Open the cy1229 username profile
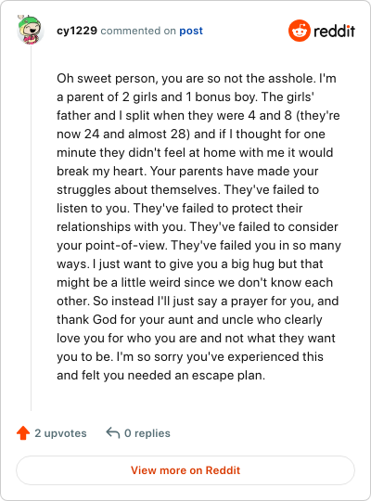371x501 pixels. (77, 31)
